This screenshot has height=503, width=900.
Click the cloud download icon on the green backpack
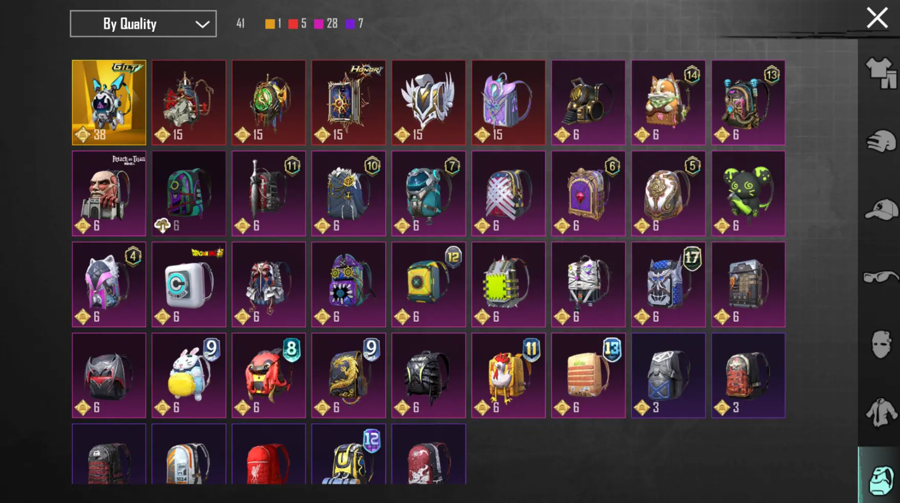point(162,225)
